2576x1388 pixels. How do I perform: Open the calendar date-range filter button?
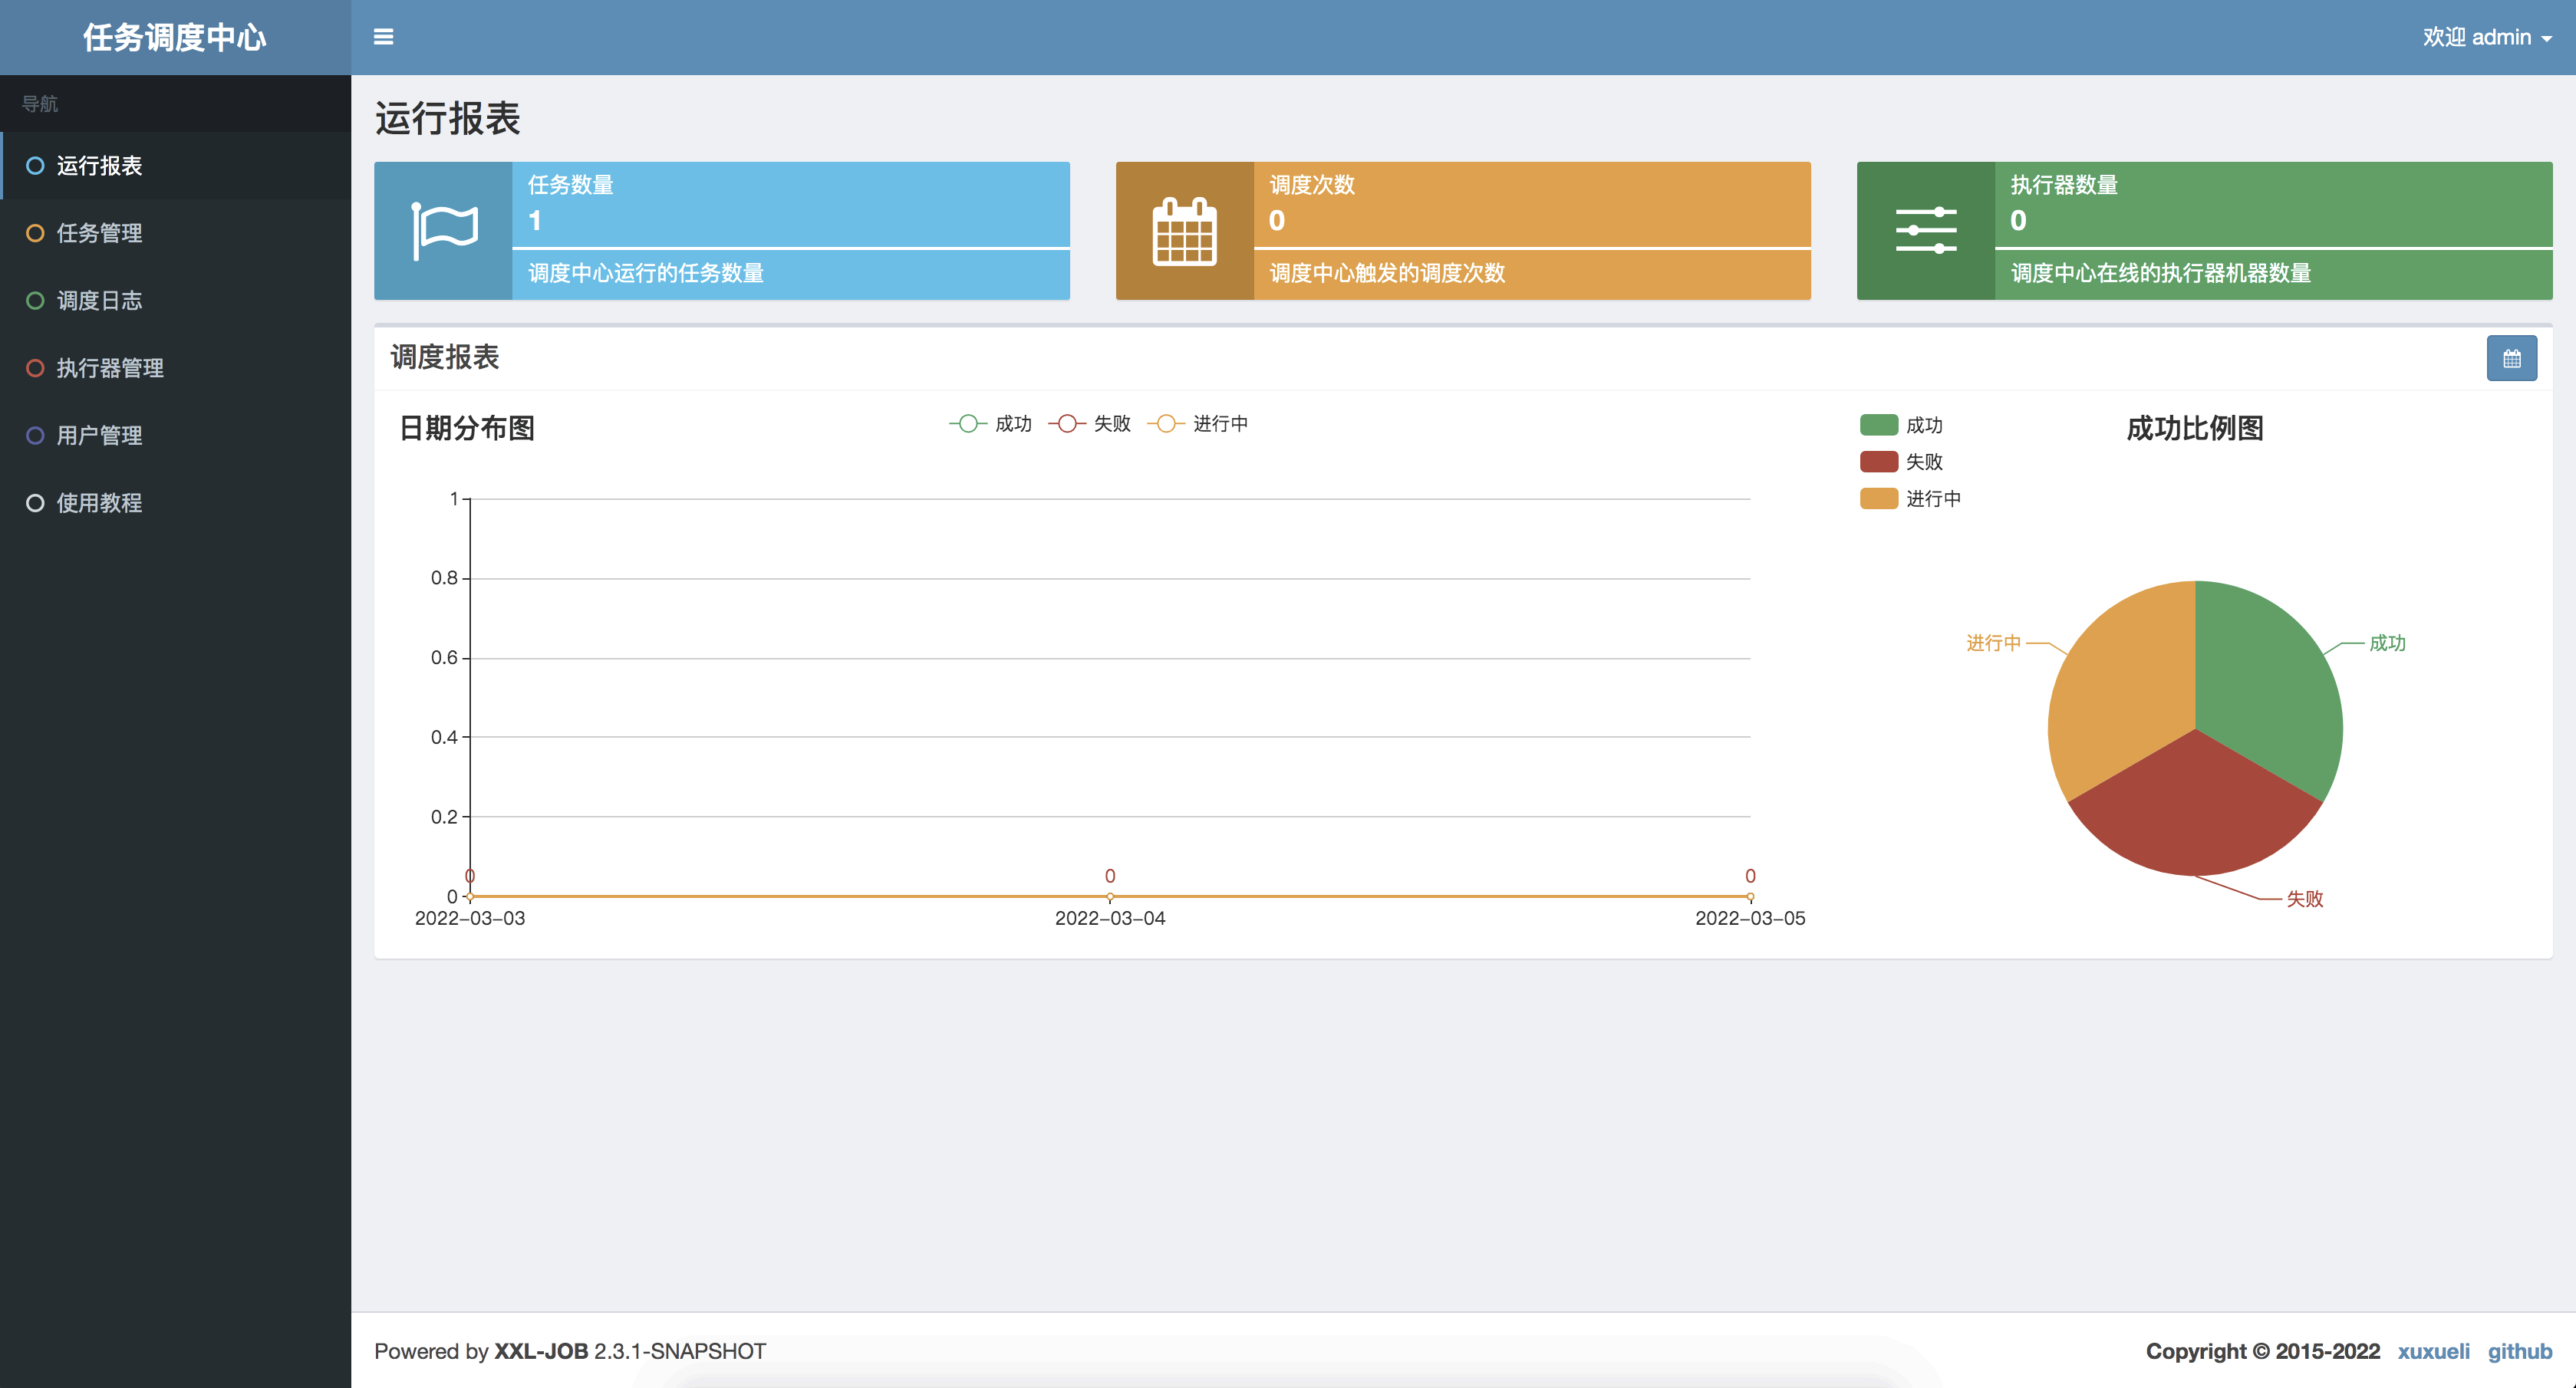click(x=2511, y=359)
